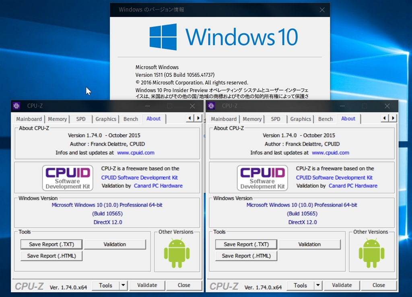
Task: Switch to Graphics tab in right CPU-Z
Action: [x=300, y=119]
